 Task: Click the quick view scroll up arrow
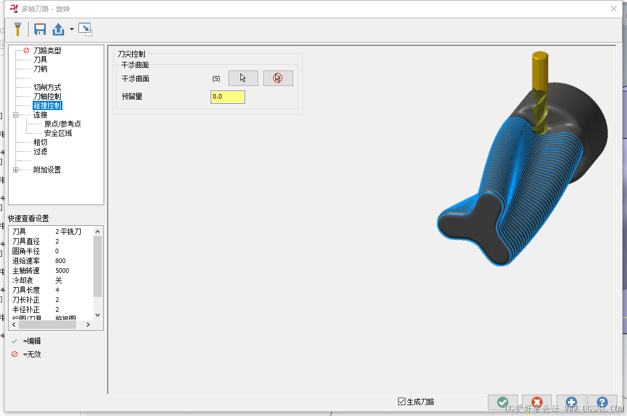click(97, 231)
